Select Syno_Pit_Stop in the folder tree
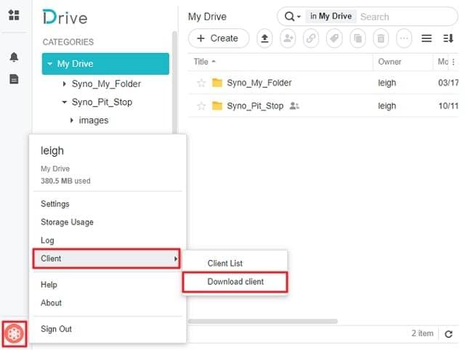The height and width of the screenshot is (350, 465). pos(102,102)
